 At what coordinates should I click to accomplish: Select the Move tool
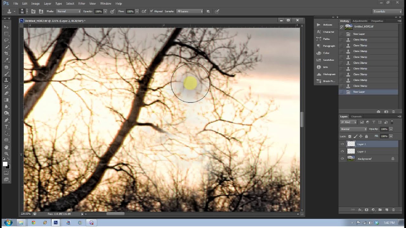[6, 27]
